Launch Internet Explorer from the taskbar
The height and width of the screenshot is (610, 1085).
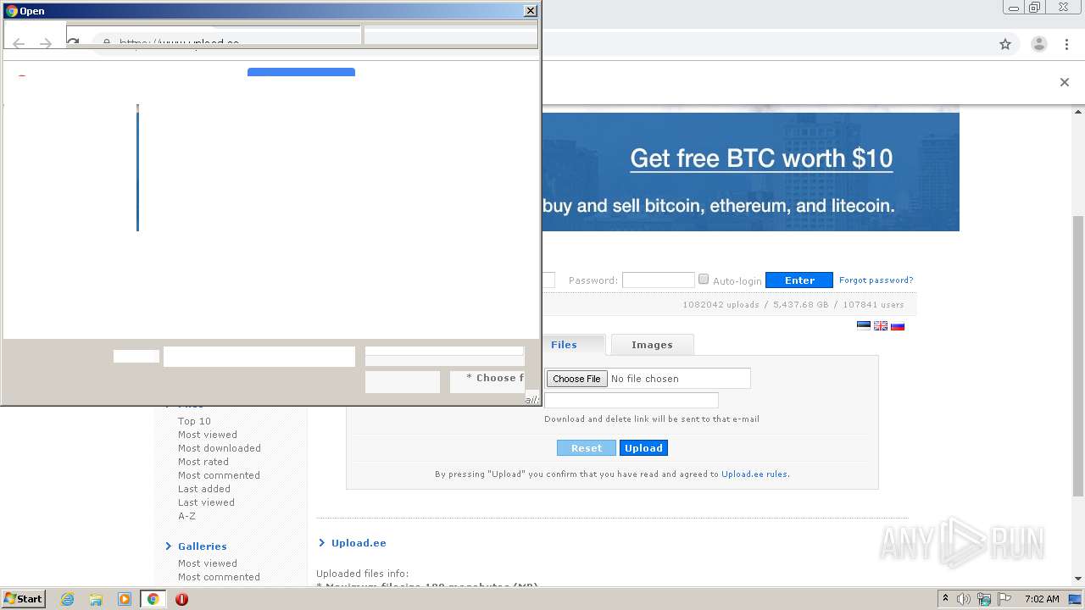(67, 599)
